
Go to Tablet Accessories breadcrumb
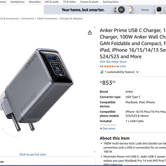[47, 18]
